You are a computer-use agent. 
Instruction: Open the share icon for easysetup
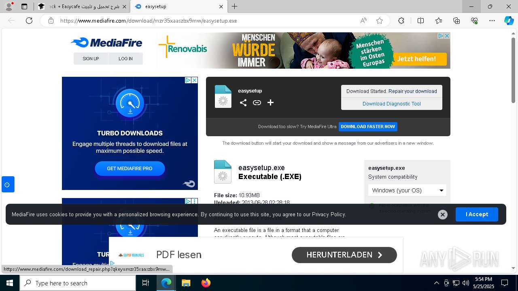coord(243,103)
